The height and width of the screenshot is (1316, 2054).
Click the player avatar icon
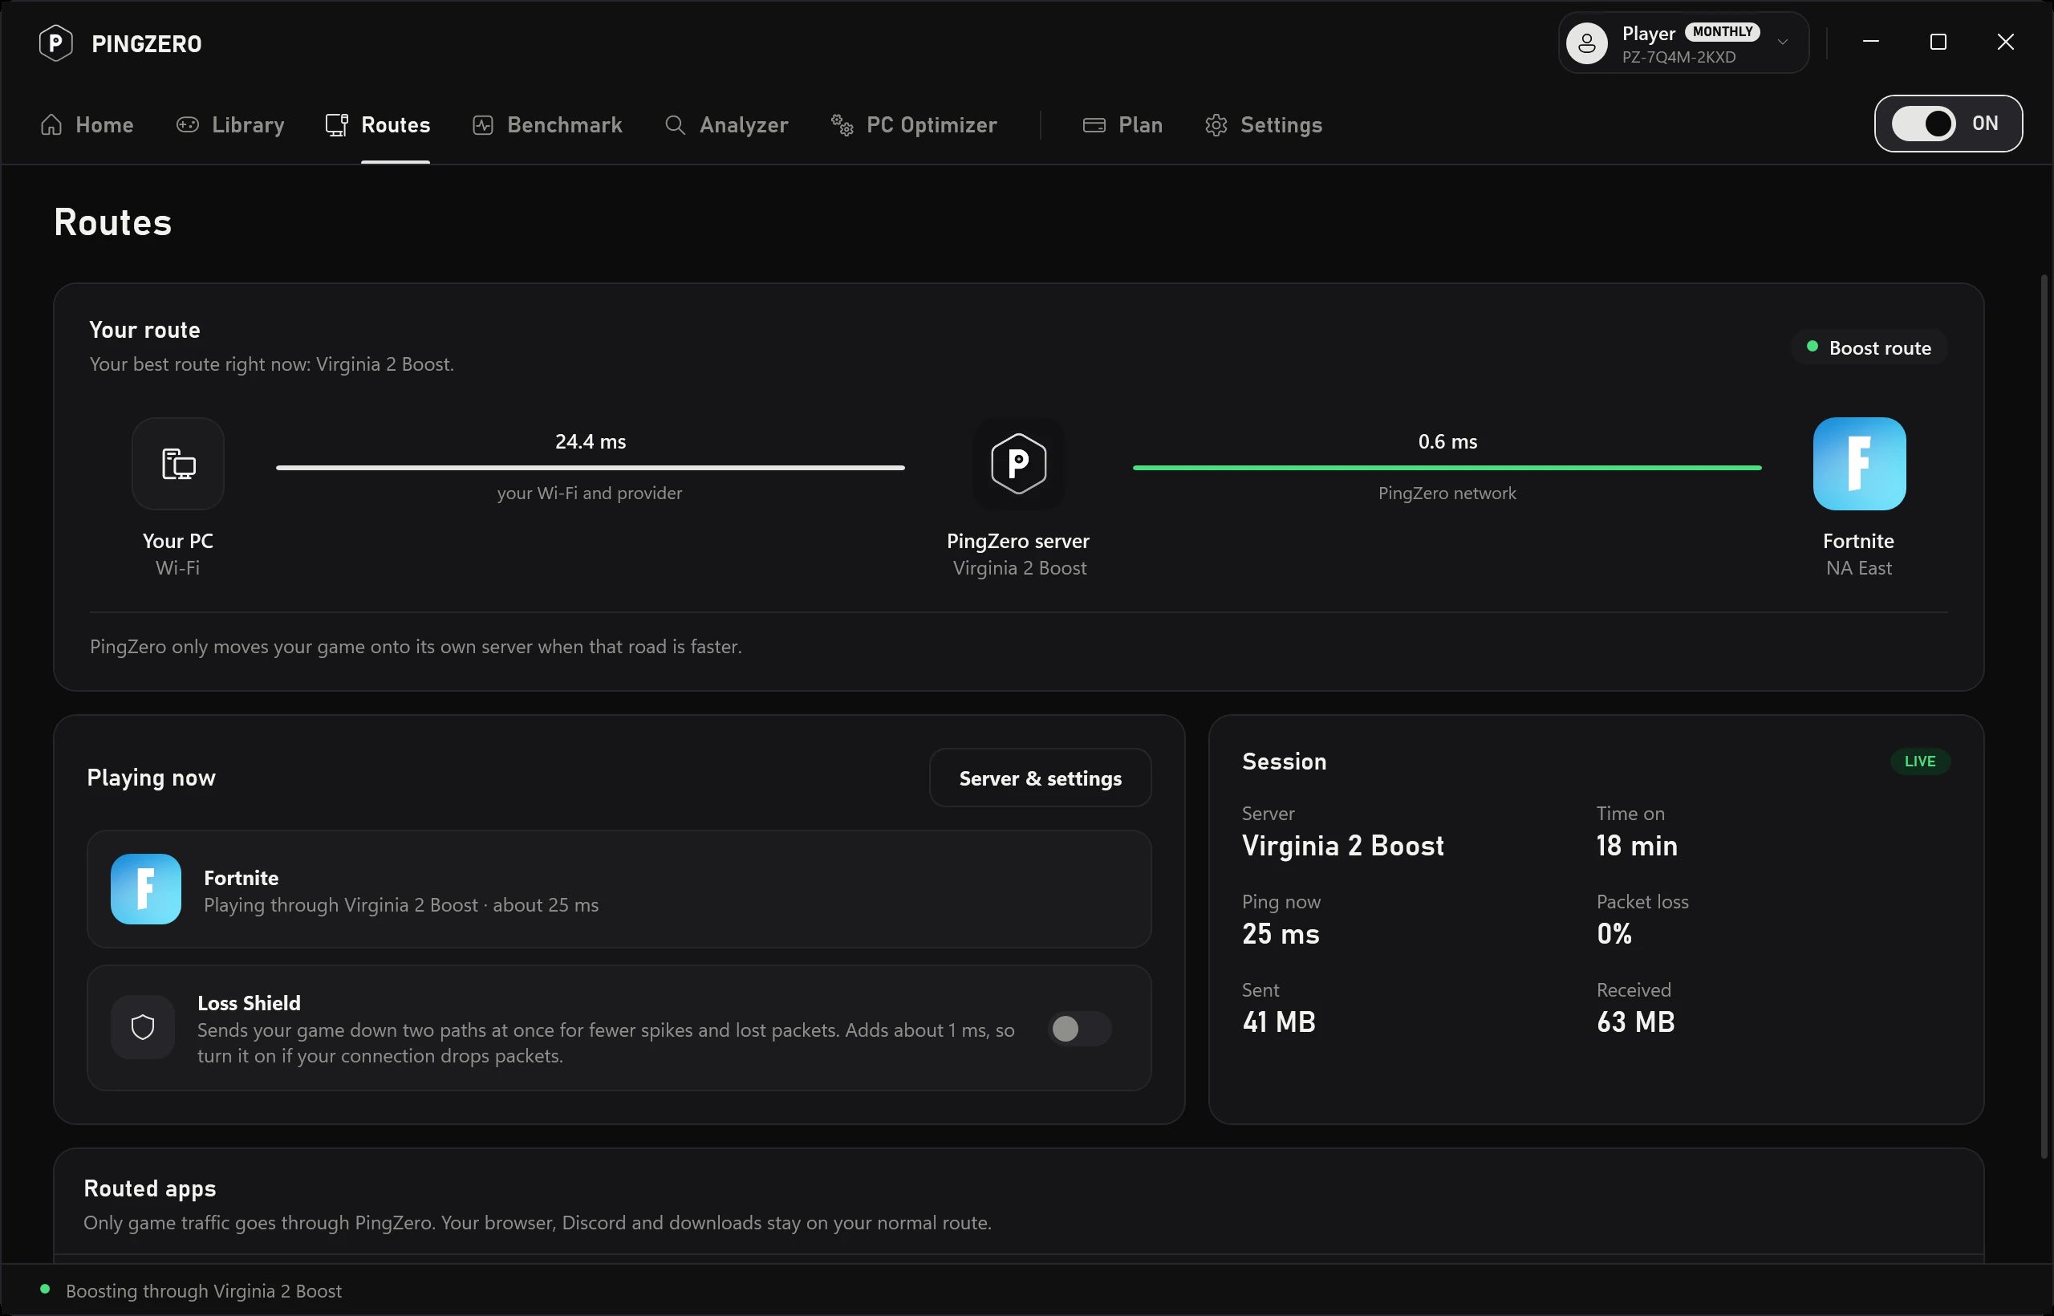click(x=1587, y=43)
